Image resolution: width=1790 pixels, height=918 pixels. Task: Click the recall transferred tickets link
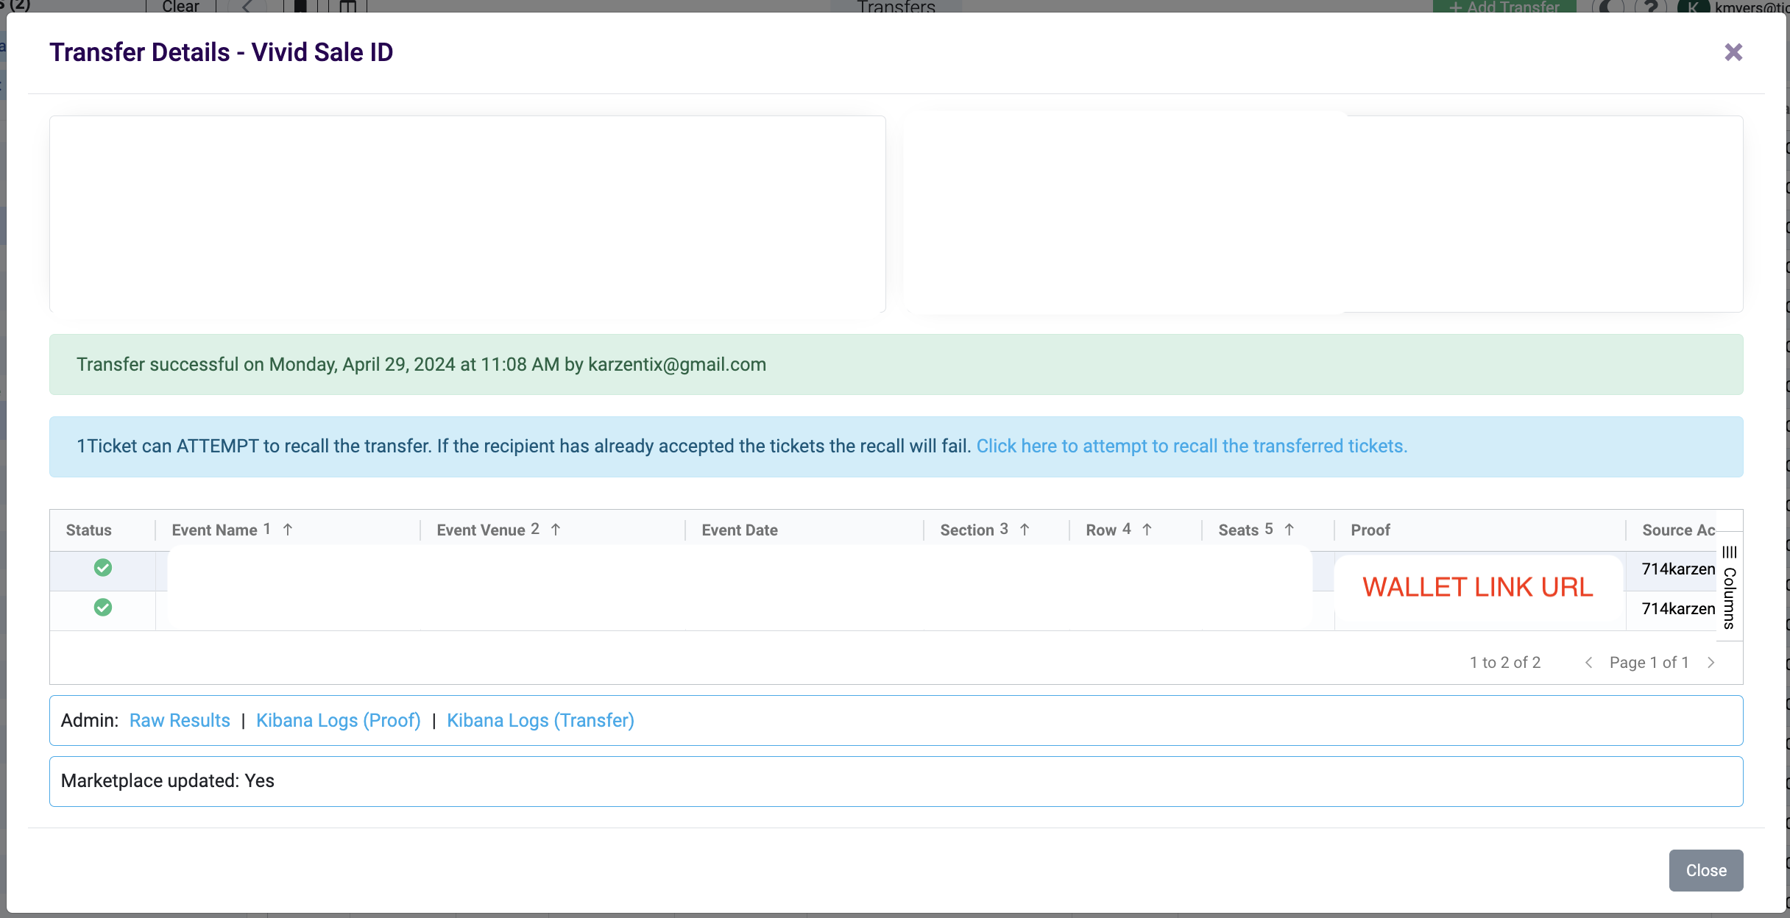tap(1191, 446)
